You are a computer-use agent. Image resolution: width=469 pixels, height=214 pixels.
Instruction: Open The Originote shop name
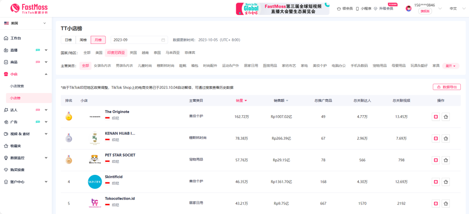(x=117, y=111)
